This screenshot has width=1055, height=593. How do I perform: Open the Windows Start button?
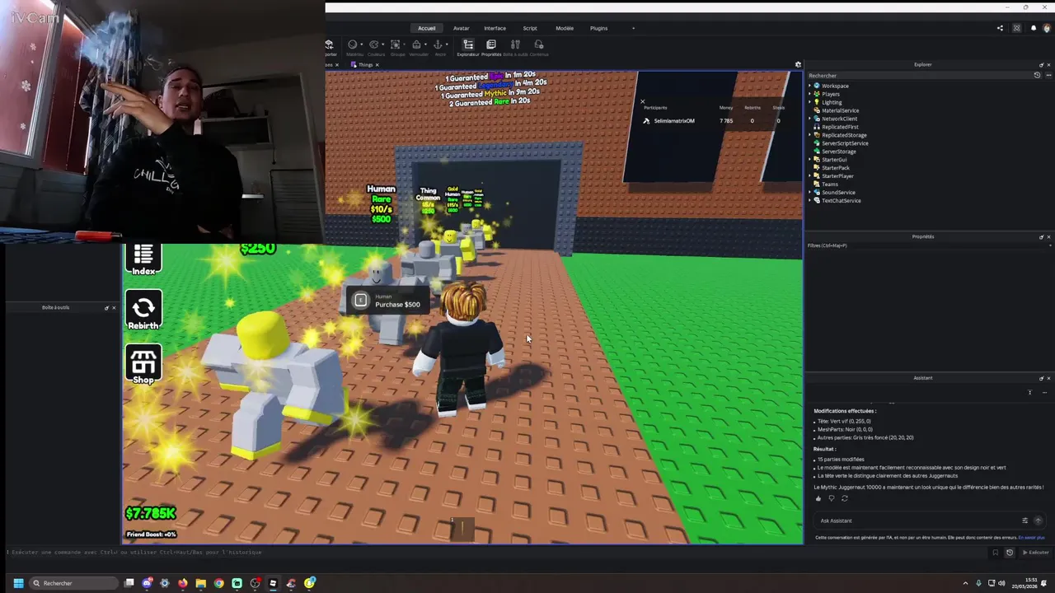click(18, 583)
